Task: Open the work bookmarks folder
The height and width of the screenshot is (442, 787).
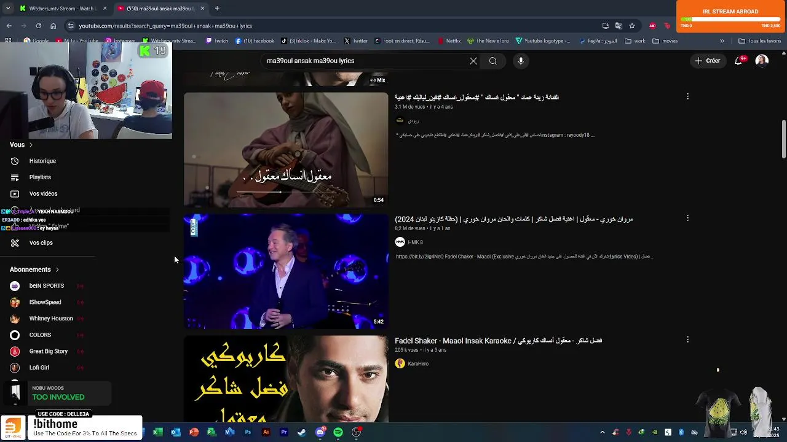Action: point(635,41)
